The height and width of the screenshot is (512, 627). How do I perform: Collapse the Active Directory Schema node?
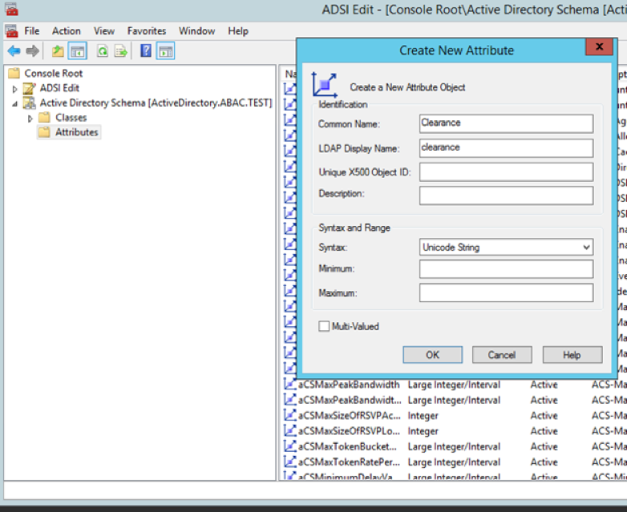[14, 104]
